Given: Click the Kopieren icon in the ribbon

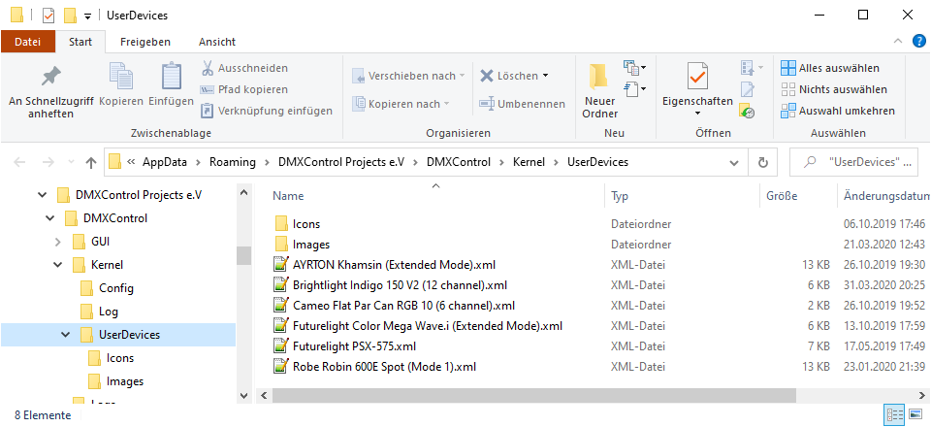Looking at the screenshot, I should (x=121, y=80).
